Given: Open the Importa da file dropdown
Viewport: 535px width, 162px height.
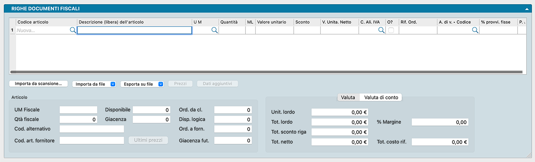Looking at the screenshot, I should pyautogui.click(x=94, y=84).
